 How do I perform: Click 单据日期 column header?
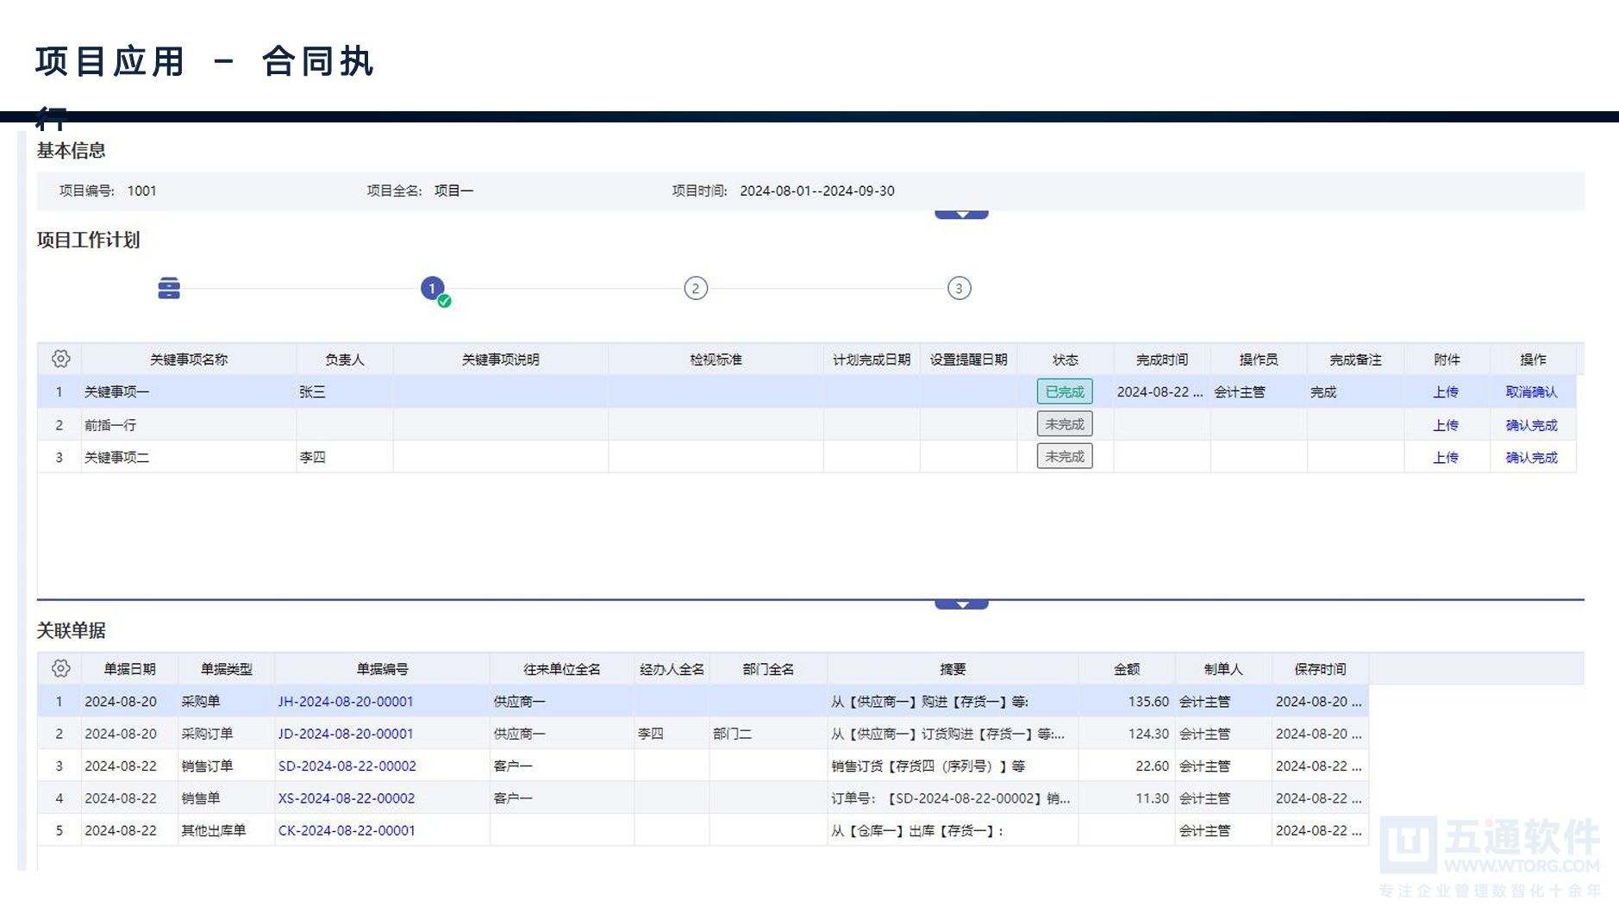coord(129,669)
